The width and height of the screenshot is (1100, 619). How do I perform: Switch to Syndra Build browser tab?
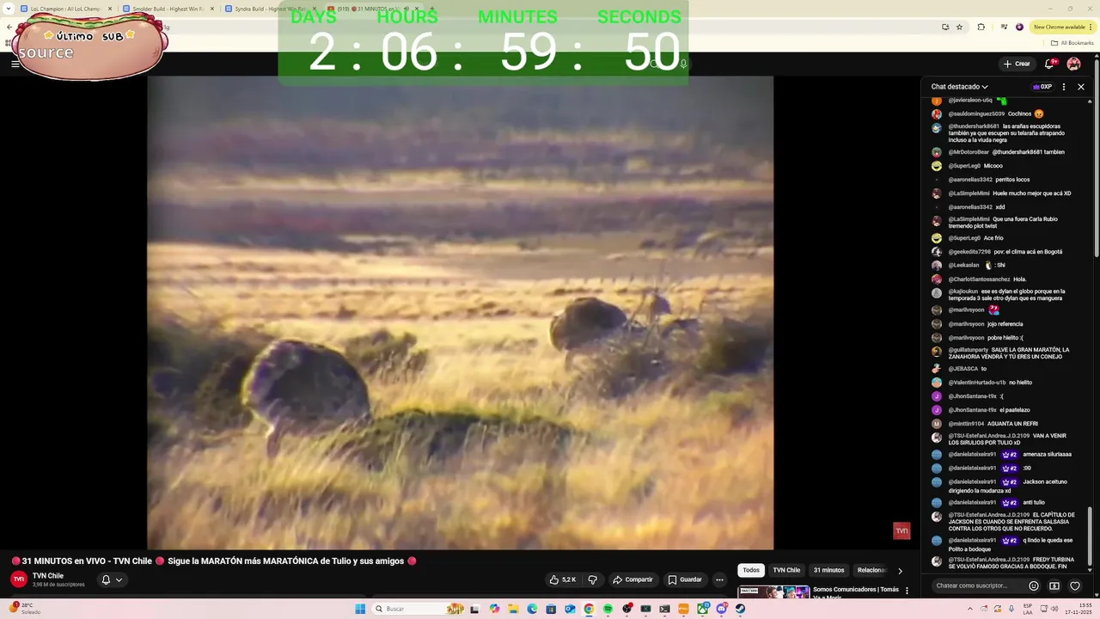tap(269, 9)
